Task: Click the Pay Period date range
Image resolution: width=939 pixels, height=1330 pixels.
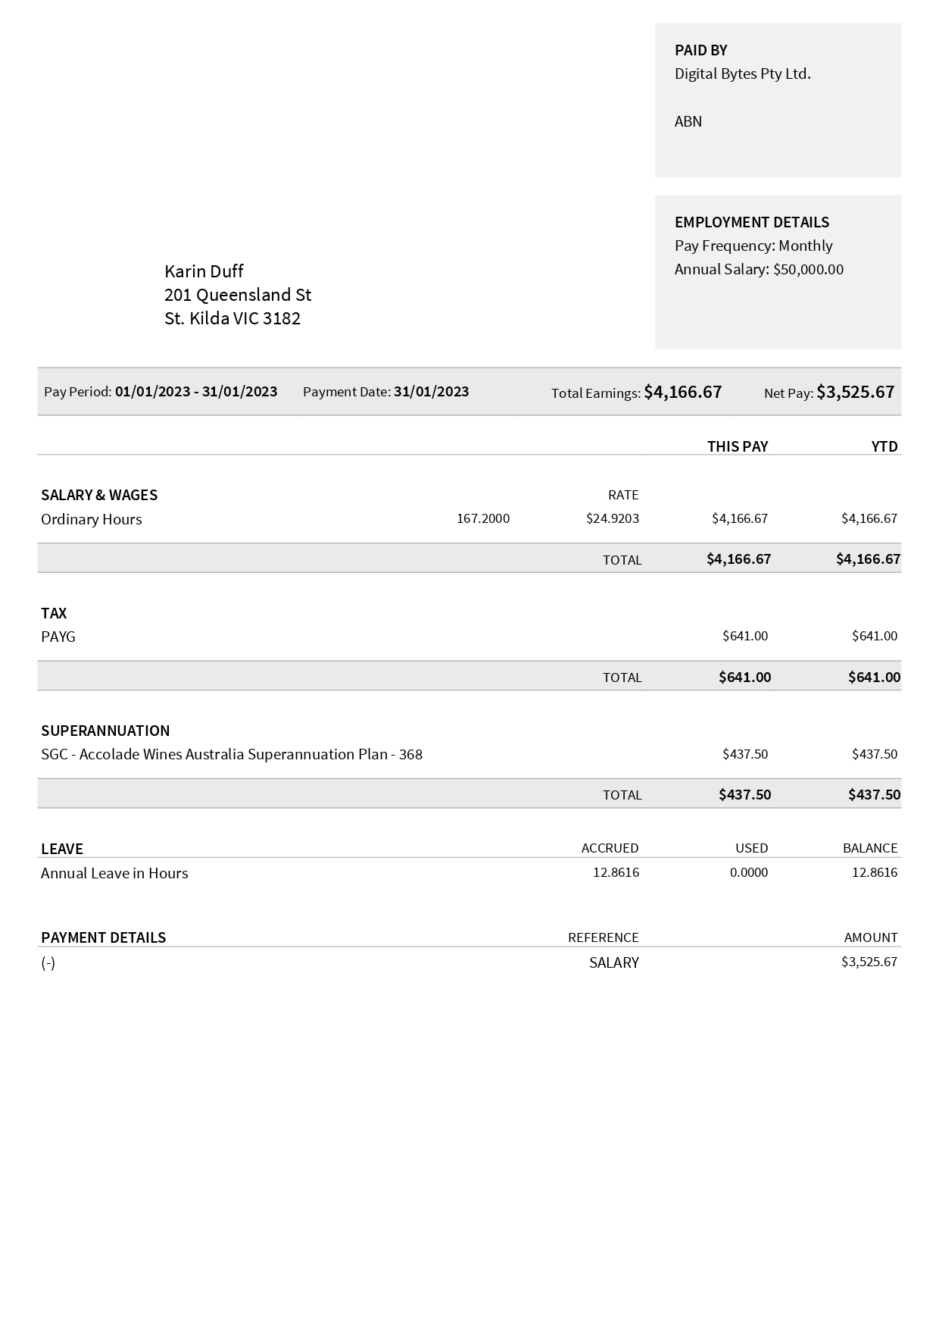Action: (196, 392)
